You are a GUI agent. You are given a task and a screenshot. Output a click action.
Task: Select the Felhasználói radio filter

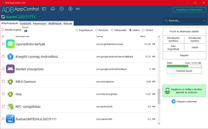point(112,30)
